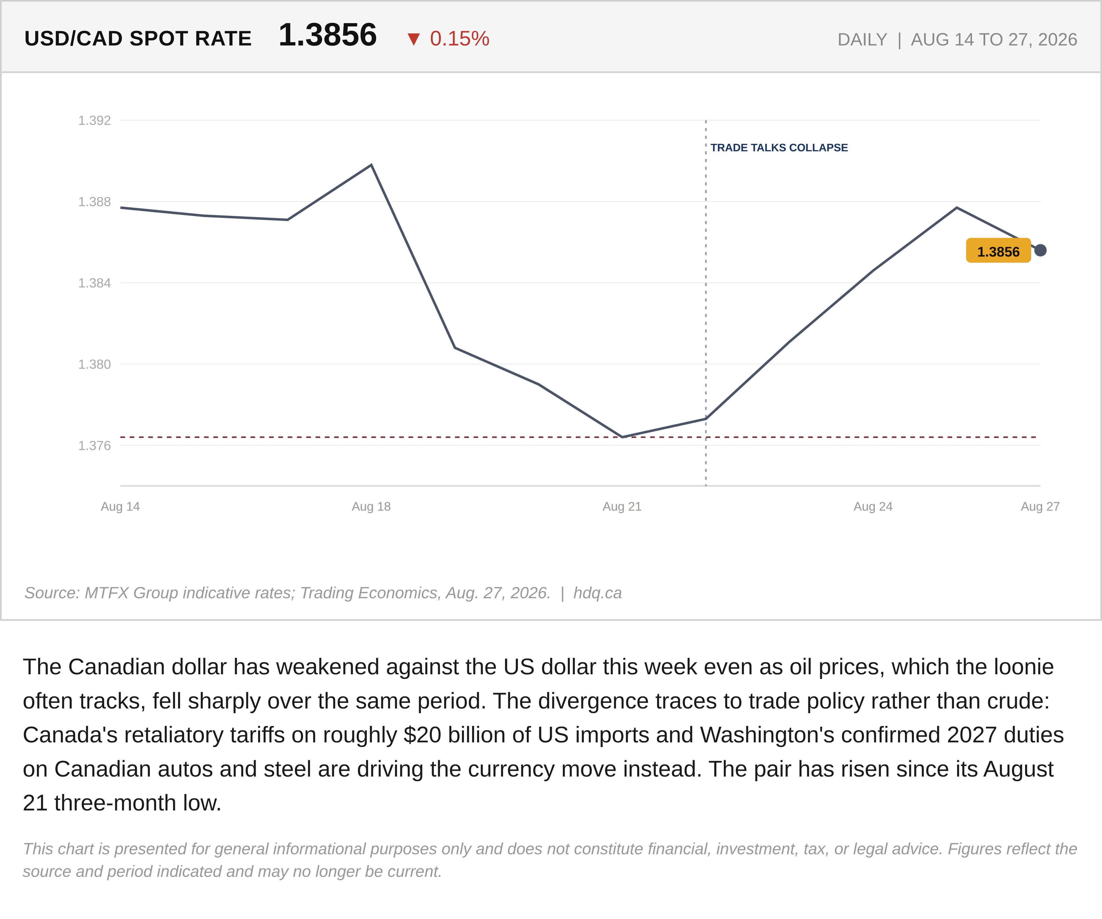Screen dimensions: 1102x919
Task: Click the vertical dotted event marker line
Action: (706, 303)
